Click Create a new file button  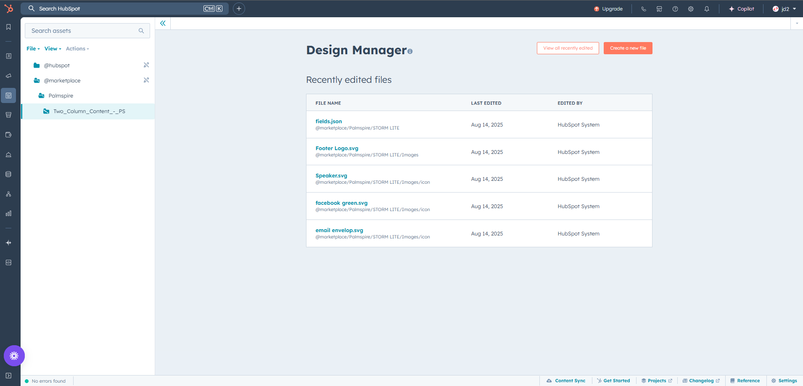(628, 48)
